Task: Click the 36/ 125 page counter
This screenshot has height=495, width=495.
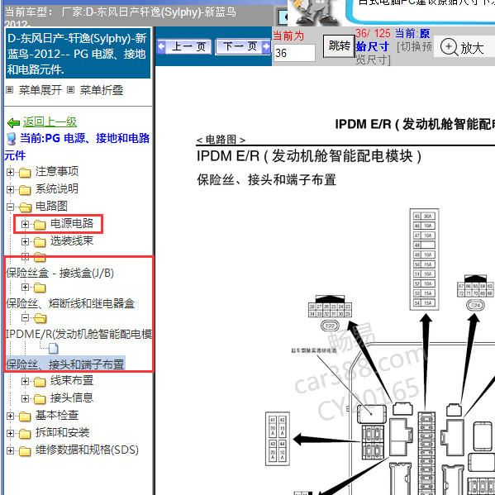Action: coord(373,33)
